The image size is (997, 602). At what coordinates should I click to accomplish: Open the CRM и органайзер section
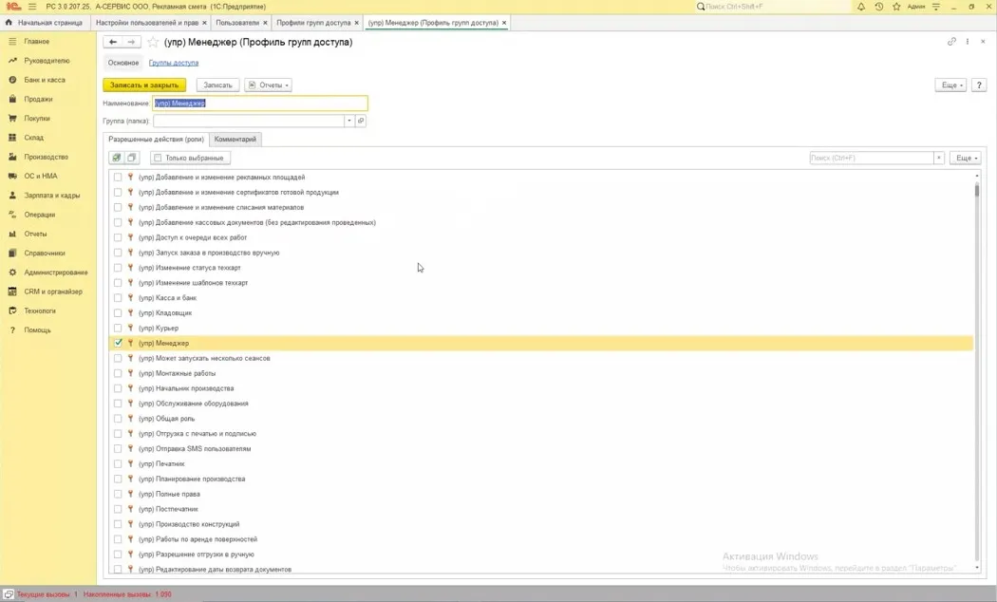click(x=53, y=292)
